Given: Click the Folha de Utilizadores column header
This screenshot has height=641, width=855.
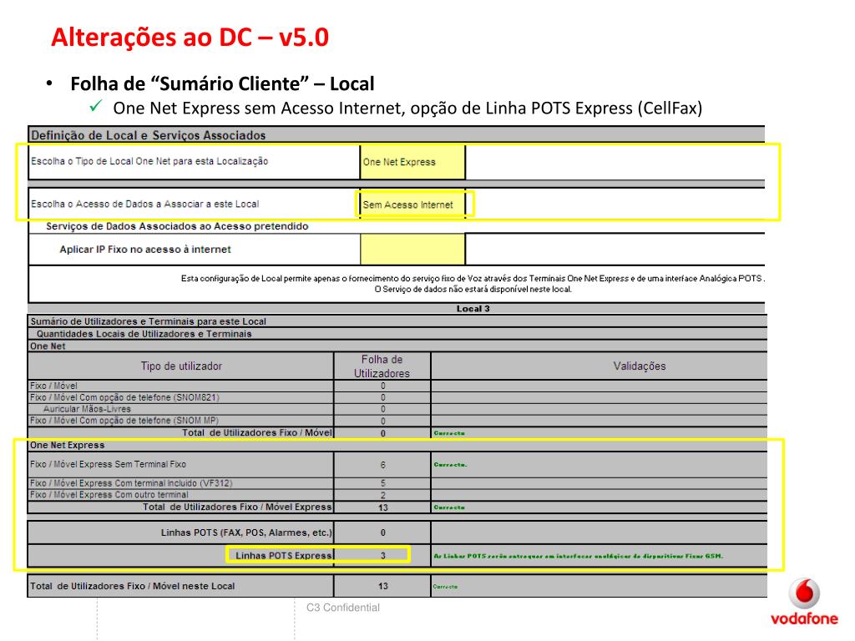Looking at the screenshot, I should pyautogui.click(x=382, y=366).
